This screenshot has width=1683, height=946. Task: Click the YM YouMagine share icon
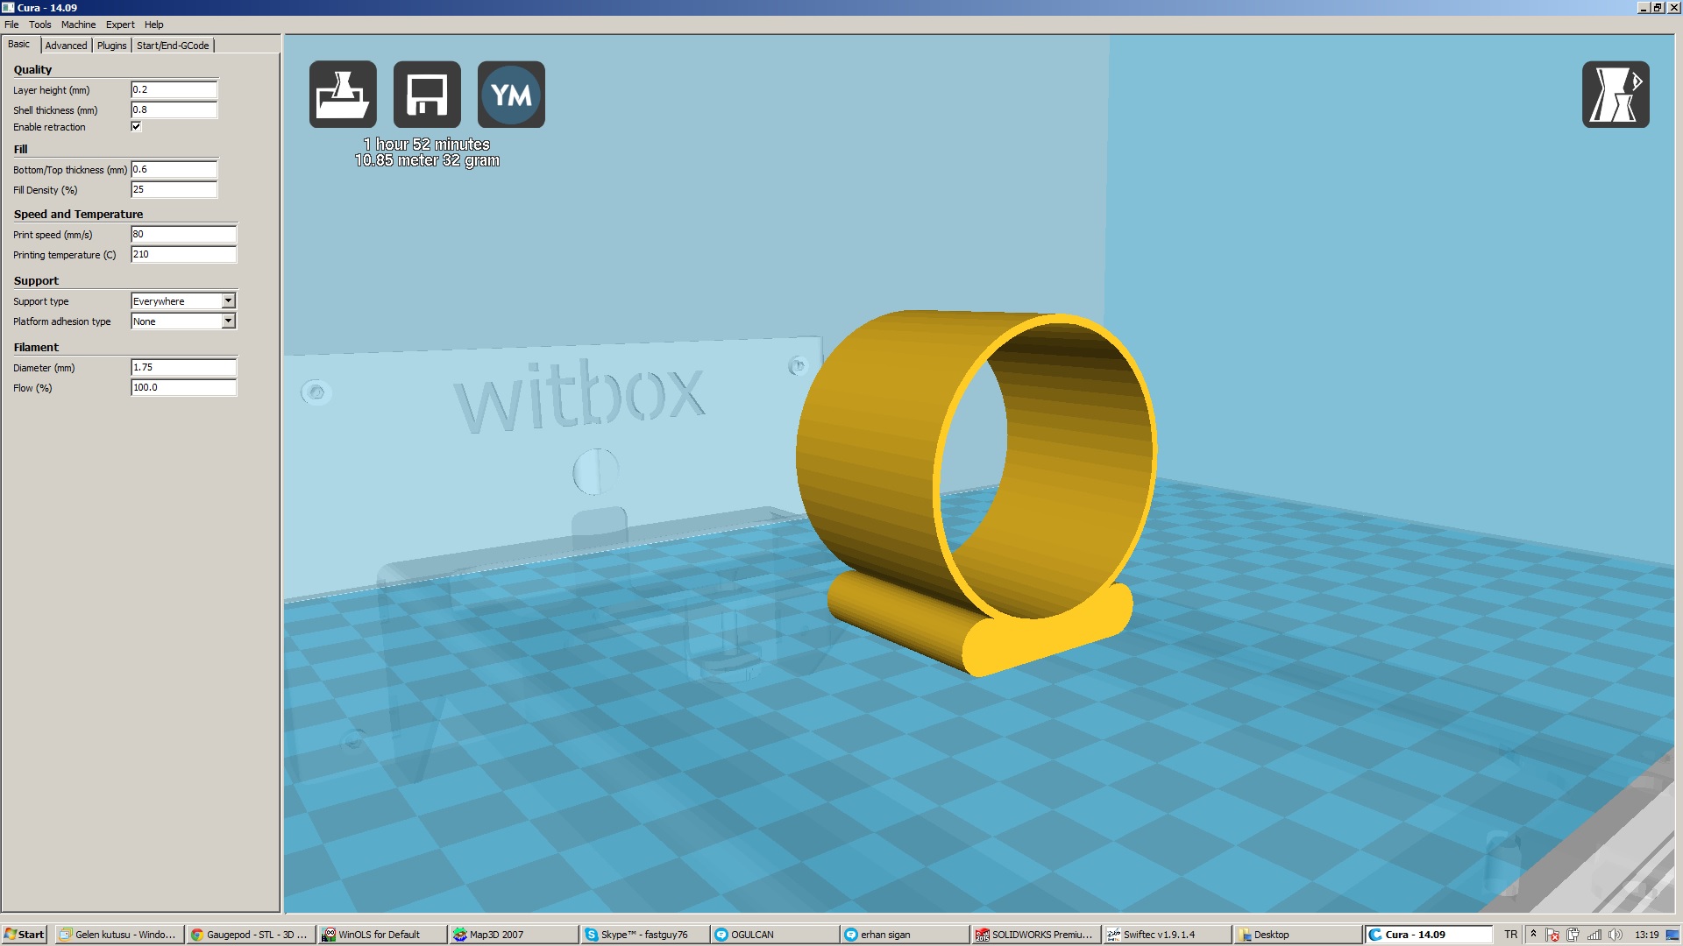(511, 95)
